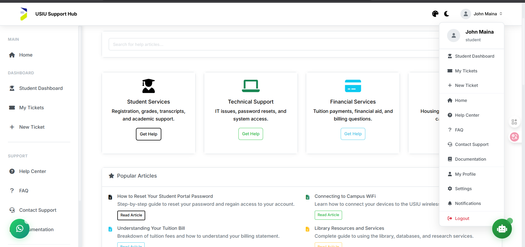Click the USIU logo in header
Image resolution: width=525 pixels, height=247 pixels.
pos(24,14)
